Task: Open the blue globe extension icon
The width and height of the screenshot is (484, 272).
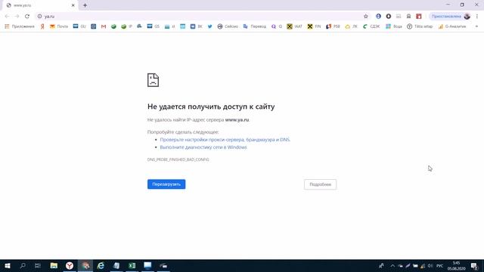Action: pyautogui.click(x=378, y=17)
